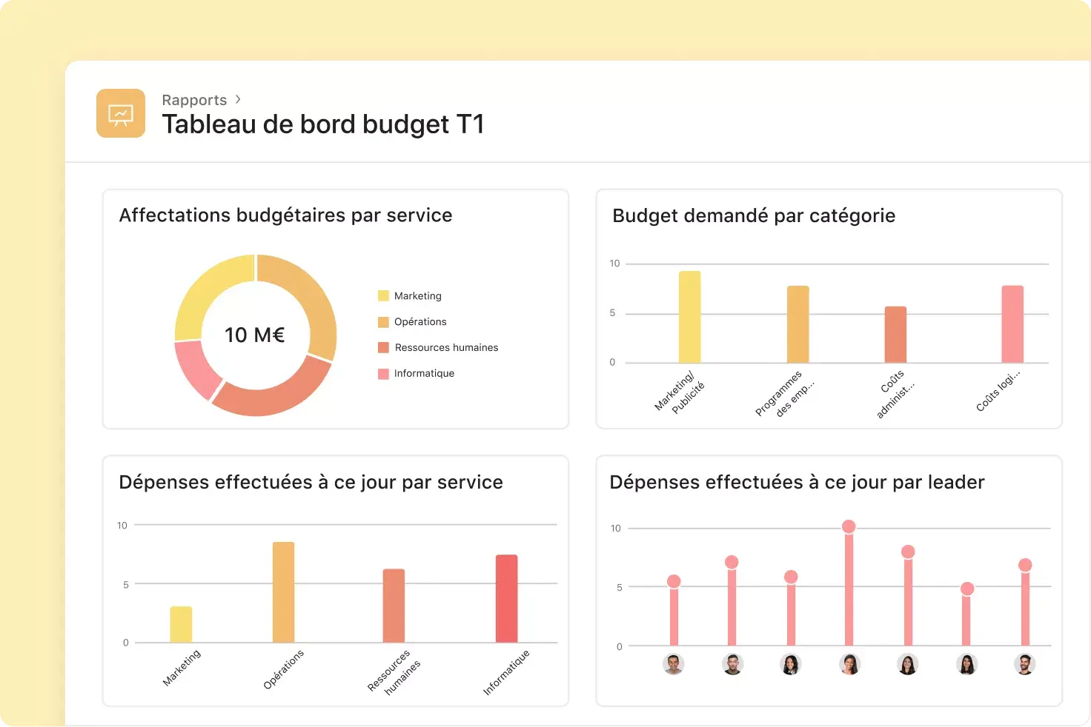Click the tallest lollipop marker in leader chart

[849, 526]
